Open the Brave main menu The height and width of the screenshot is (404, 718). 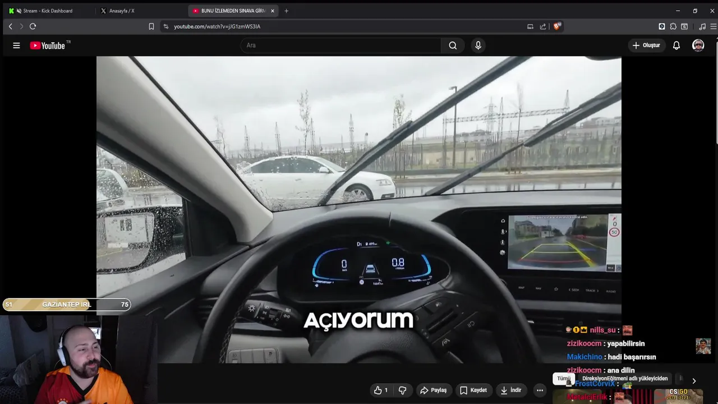714,26
